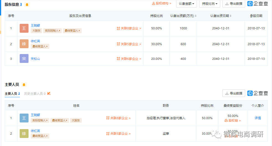Viewport: 272px width, 146px height.
Task: Click 企查查 logo above 主要人员 table
Action: 258,93
